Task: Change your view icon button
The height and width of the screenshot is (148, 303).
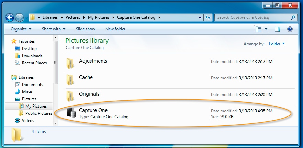Action: pos(258,29)
